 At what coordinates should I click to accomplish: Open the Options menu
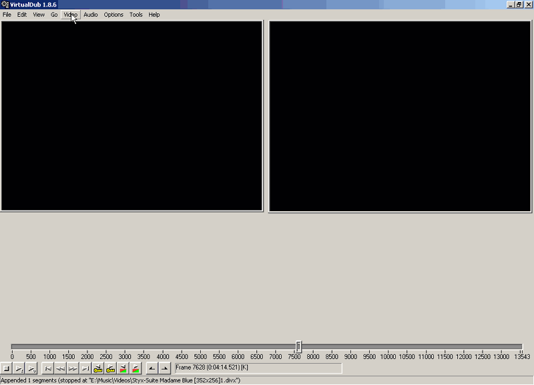click(113, 15)
